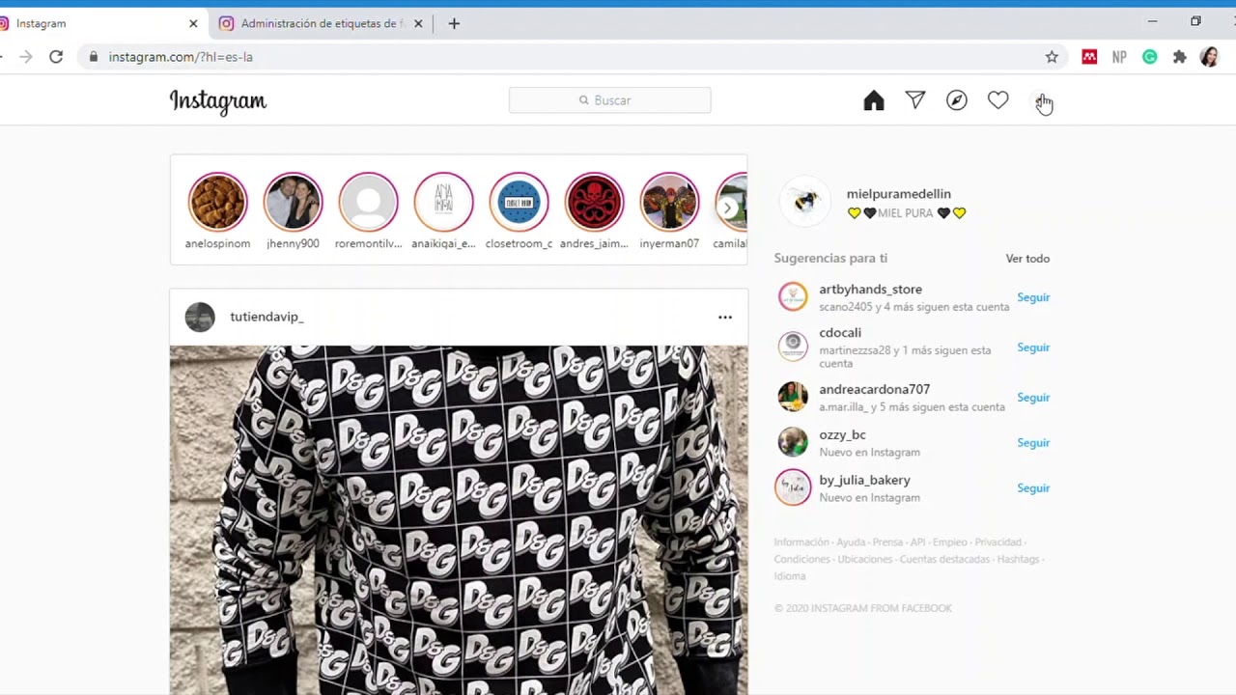Open the green Grammarly extension icon
Screen dimensions: 1236x695
(1149, 57)
